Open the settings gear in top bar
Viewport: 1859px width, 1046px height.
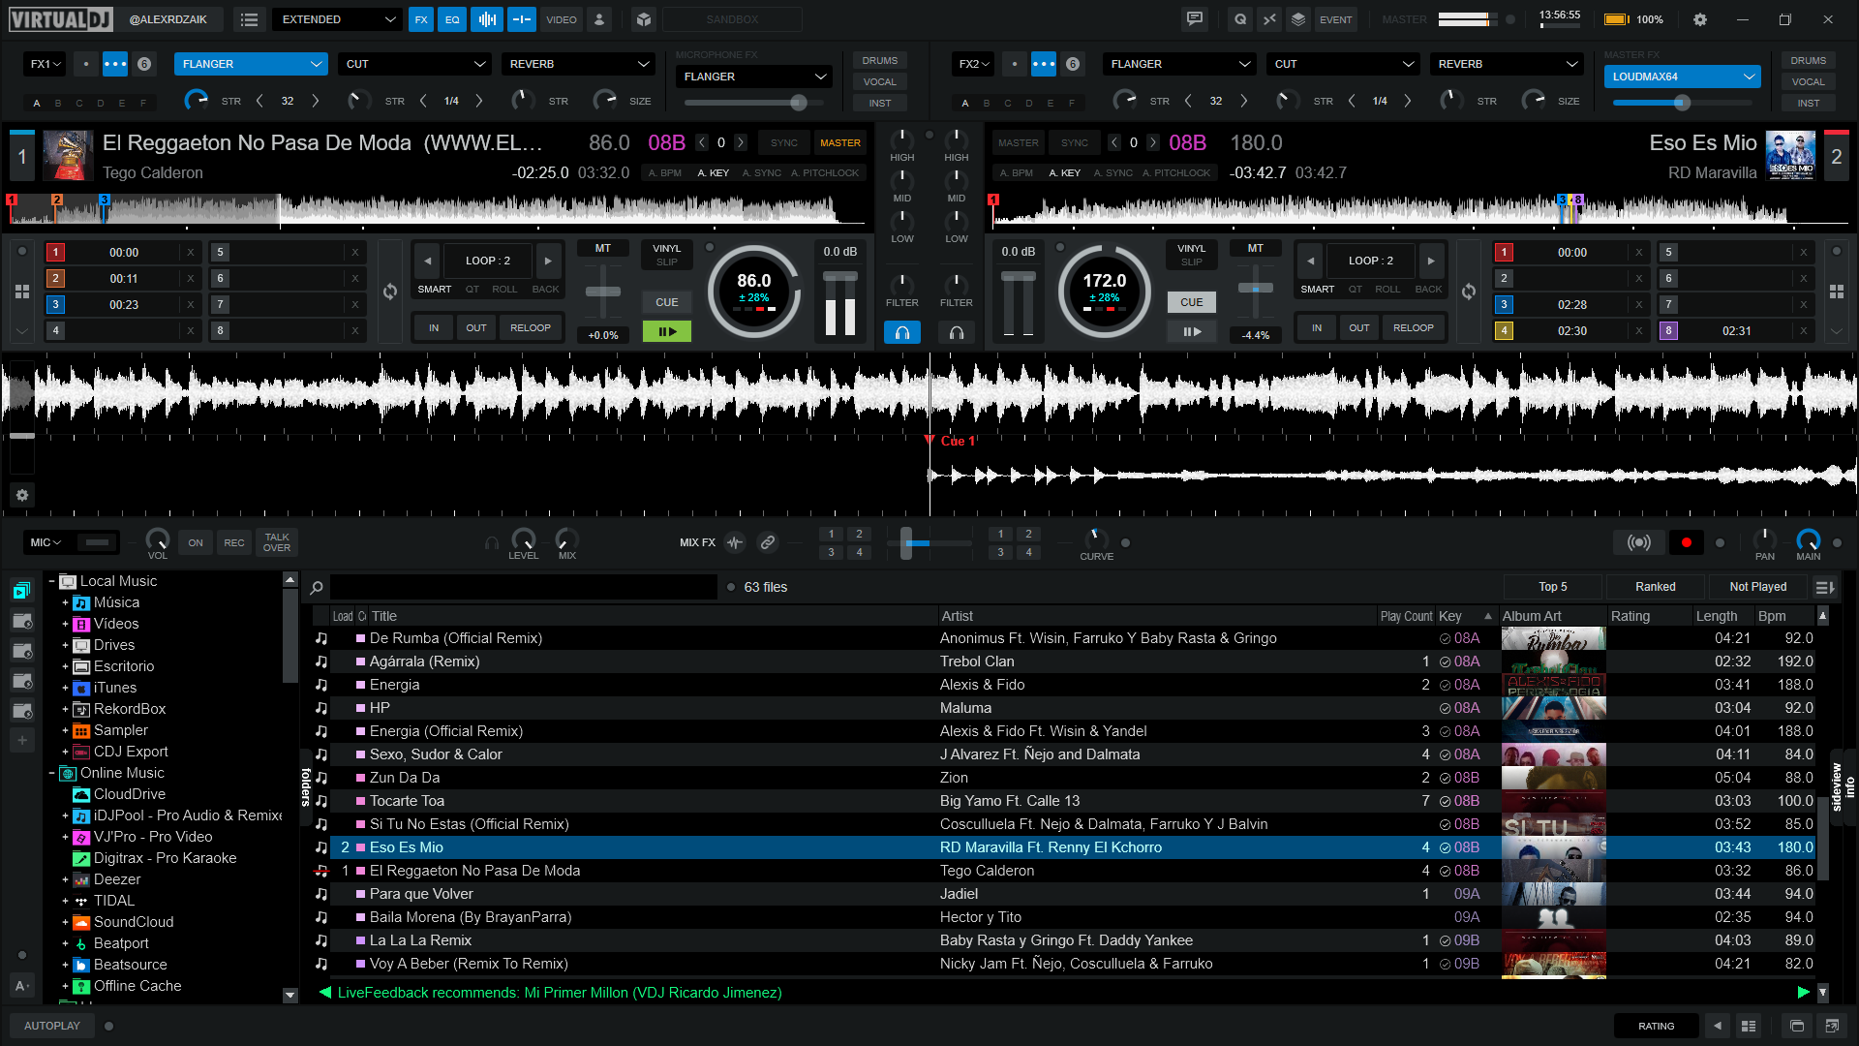coord(1699,19)
